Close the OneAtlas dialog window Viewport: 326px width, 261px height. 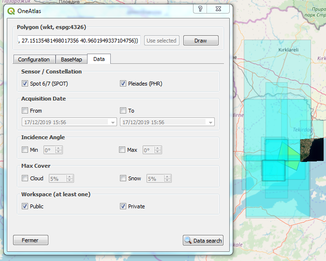(x=218, y=9)
